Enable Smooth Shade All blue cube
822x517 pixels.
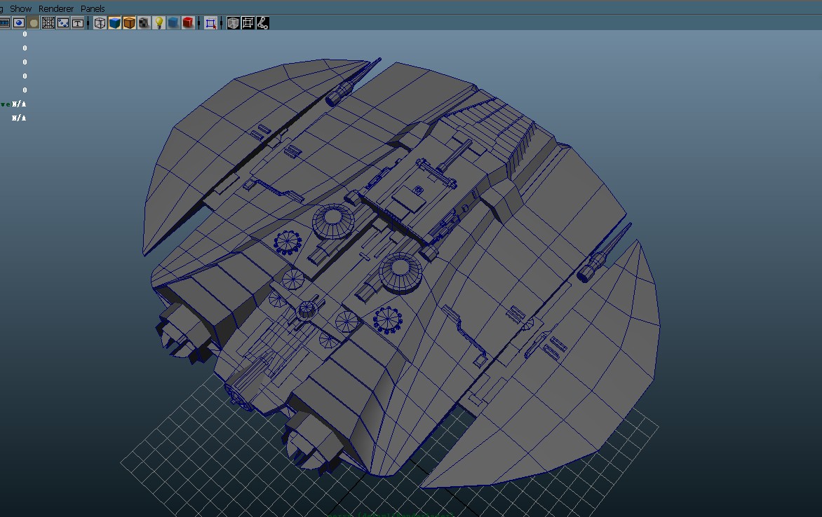114,22
